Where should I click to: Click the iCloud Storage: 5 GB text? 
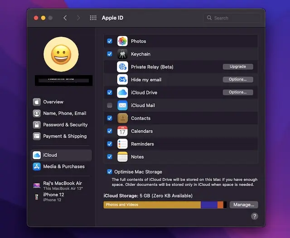coord(148,196)
